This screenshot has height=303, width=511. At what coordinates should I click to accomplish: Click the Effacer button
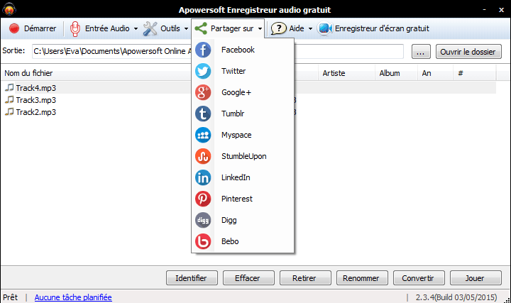[248, 278]
